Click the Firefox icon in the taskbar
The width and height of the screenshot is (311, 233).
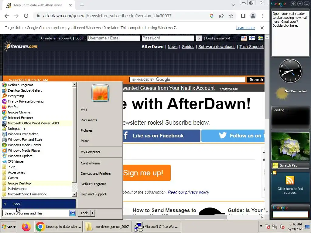[26, 227]
